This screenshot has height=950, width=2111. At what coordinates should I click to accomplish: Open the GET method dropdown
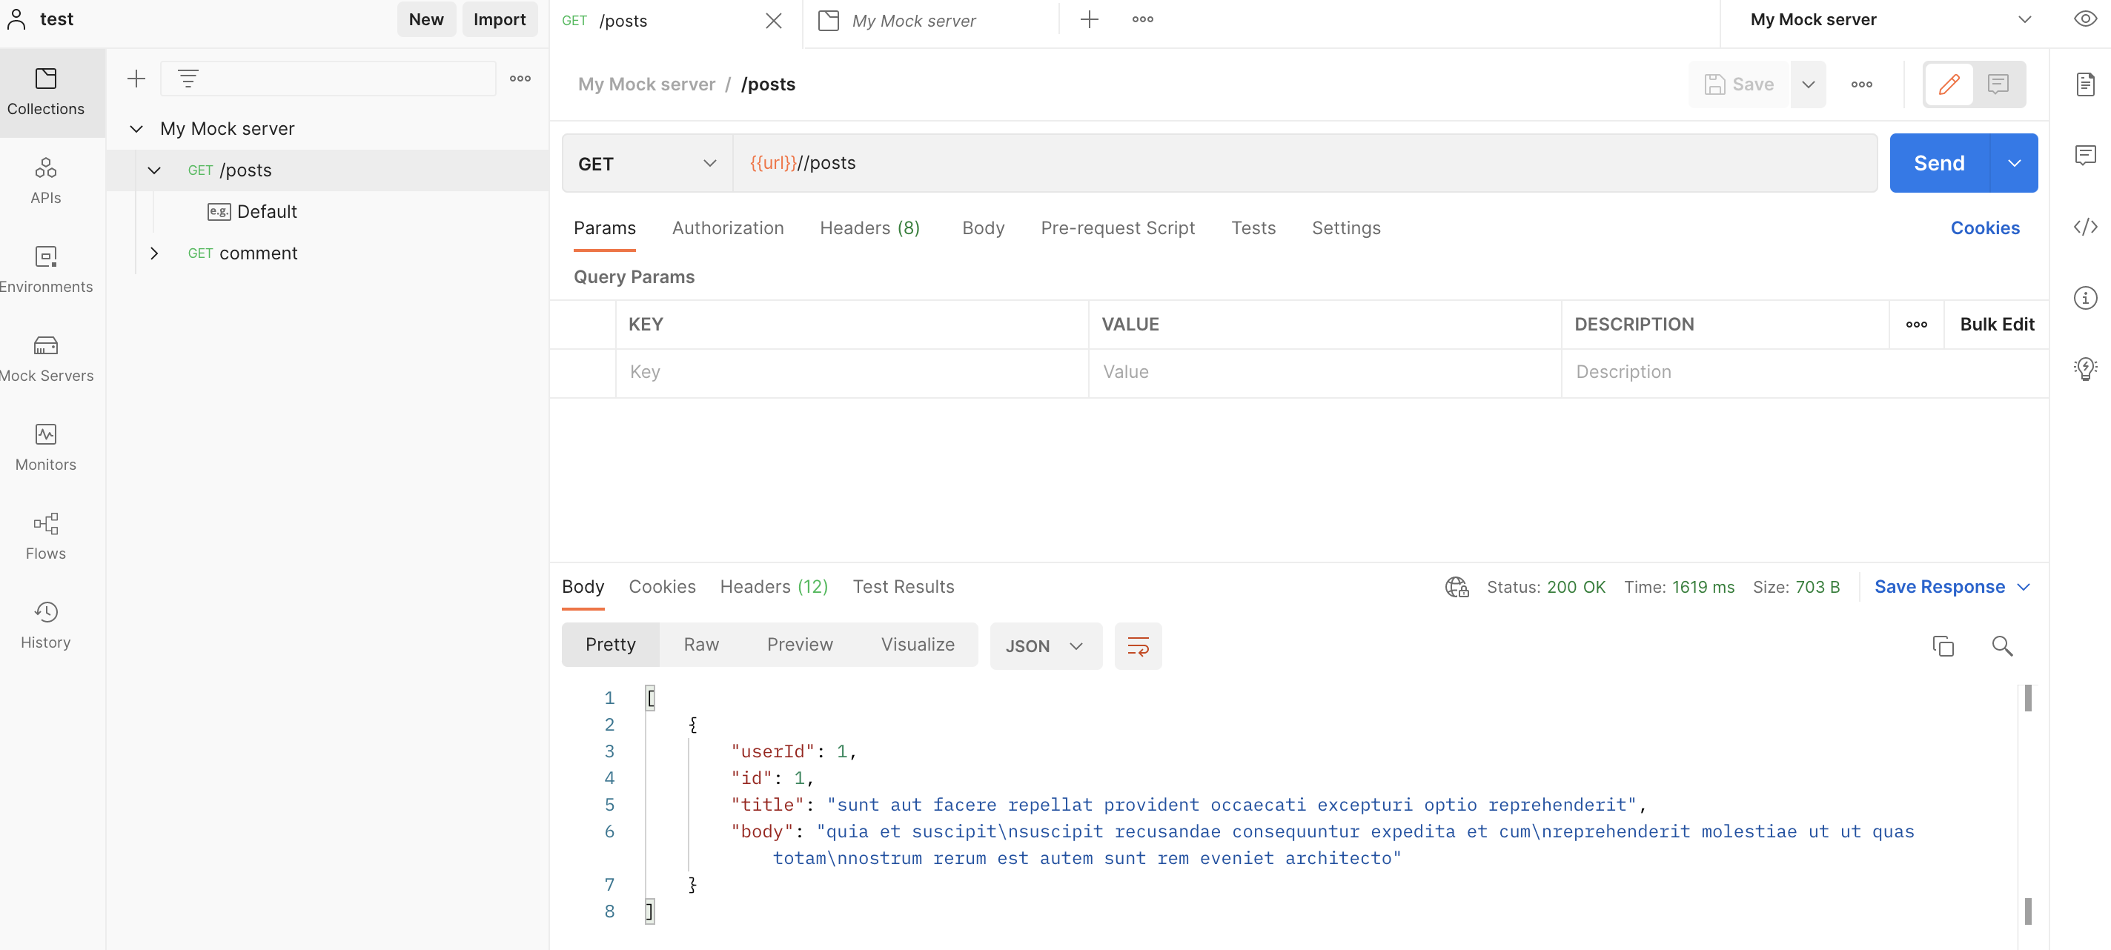pos(646,163)
